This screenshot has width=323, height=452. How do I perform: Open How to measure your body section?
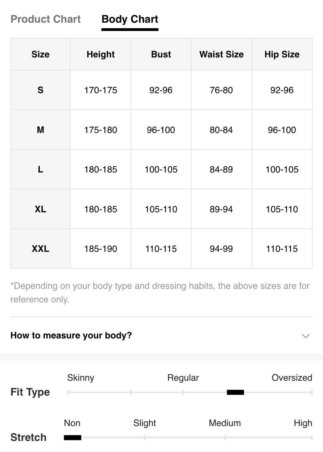coord(161,336)
